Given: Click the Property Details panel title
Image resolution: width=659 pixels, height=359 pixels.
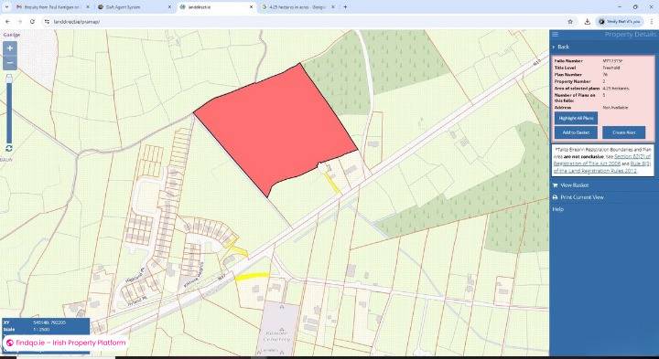Looking at the screenshot, I should [x=630, y=35].
